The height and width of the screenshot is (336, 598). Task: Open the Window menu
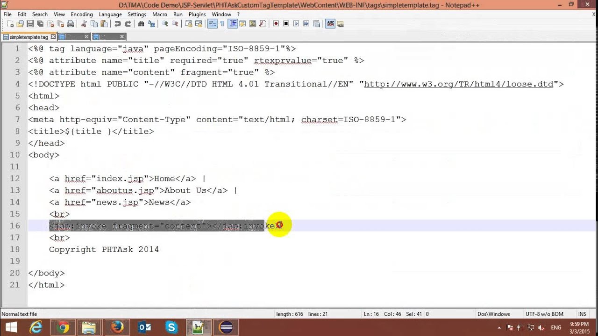pos(221,14)
